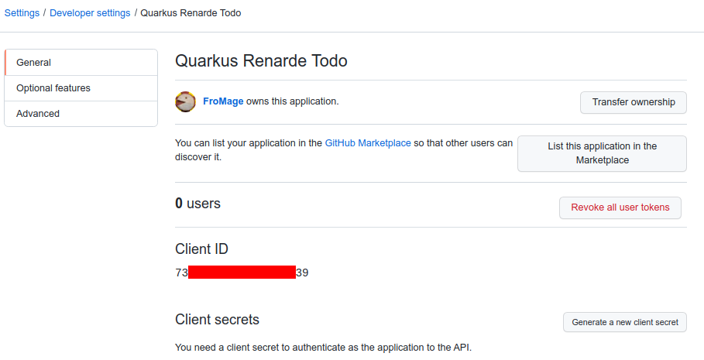704x360 pixels.
Task: Click the Client ID section heading
Action: 201,249
